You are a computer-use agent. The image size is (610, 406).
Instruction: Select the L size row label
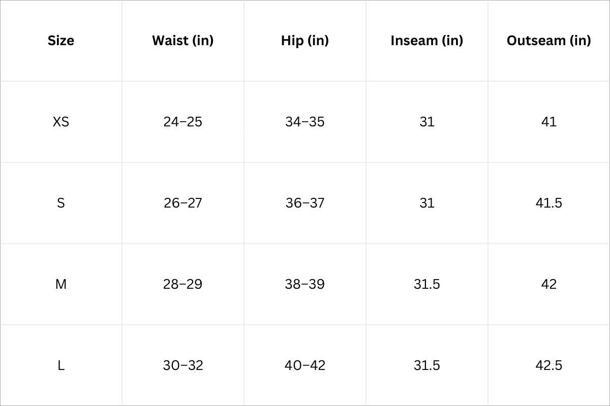click(61, 365)
